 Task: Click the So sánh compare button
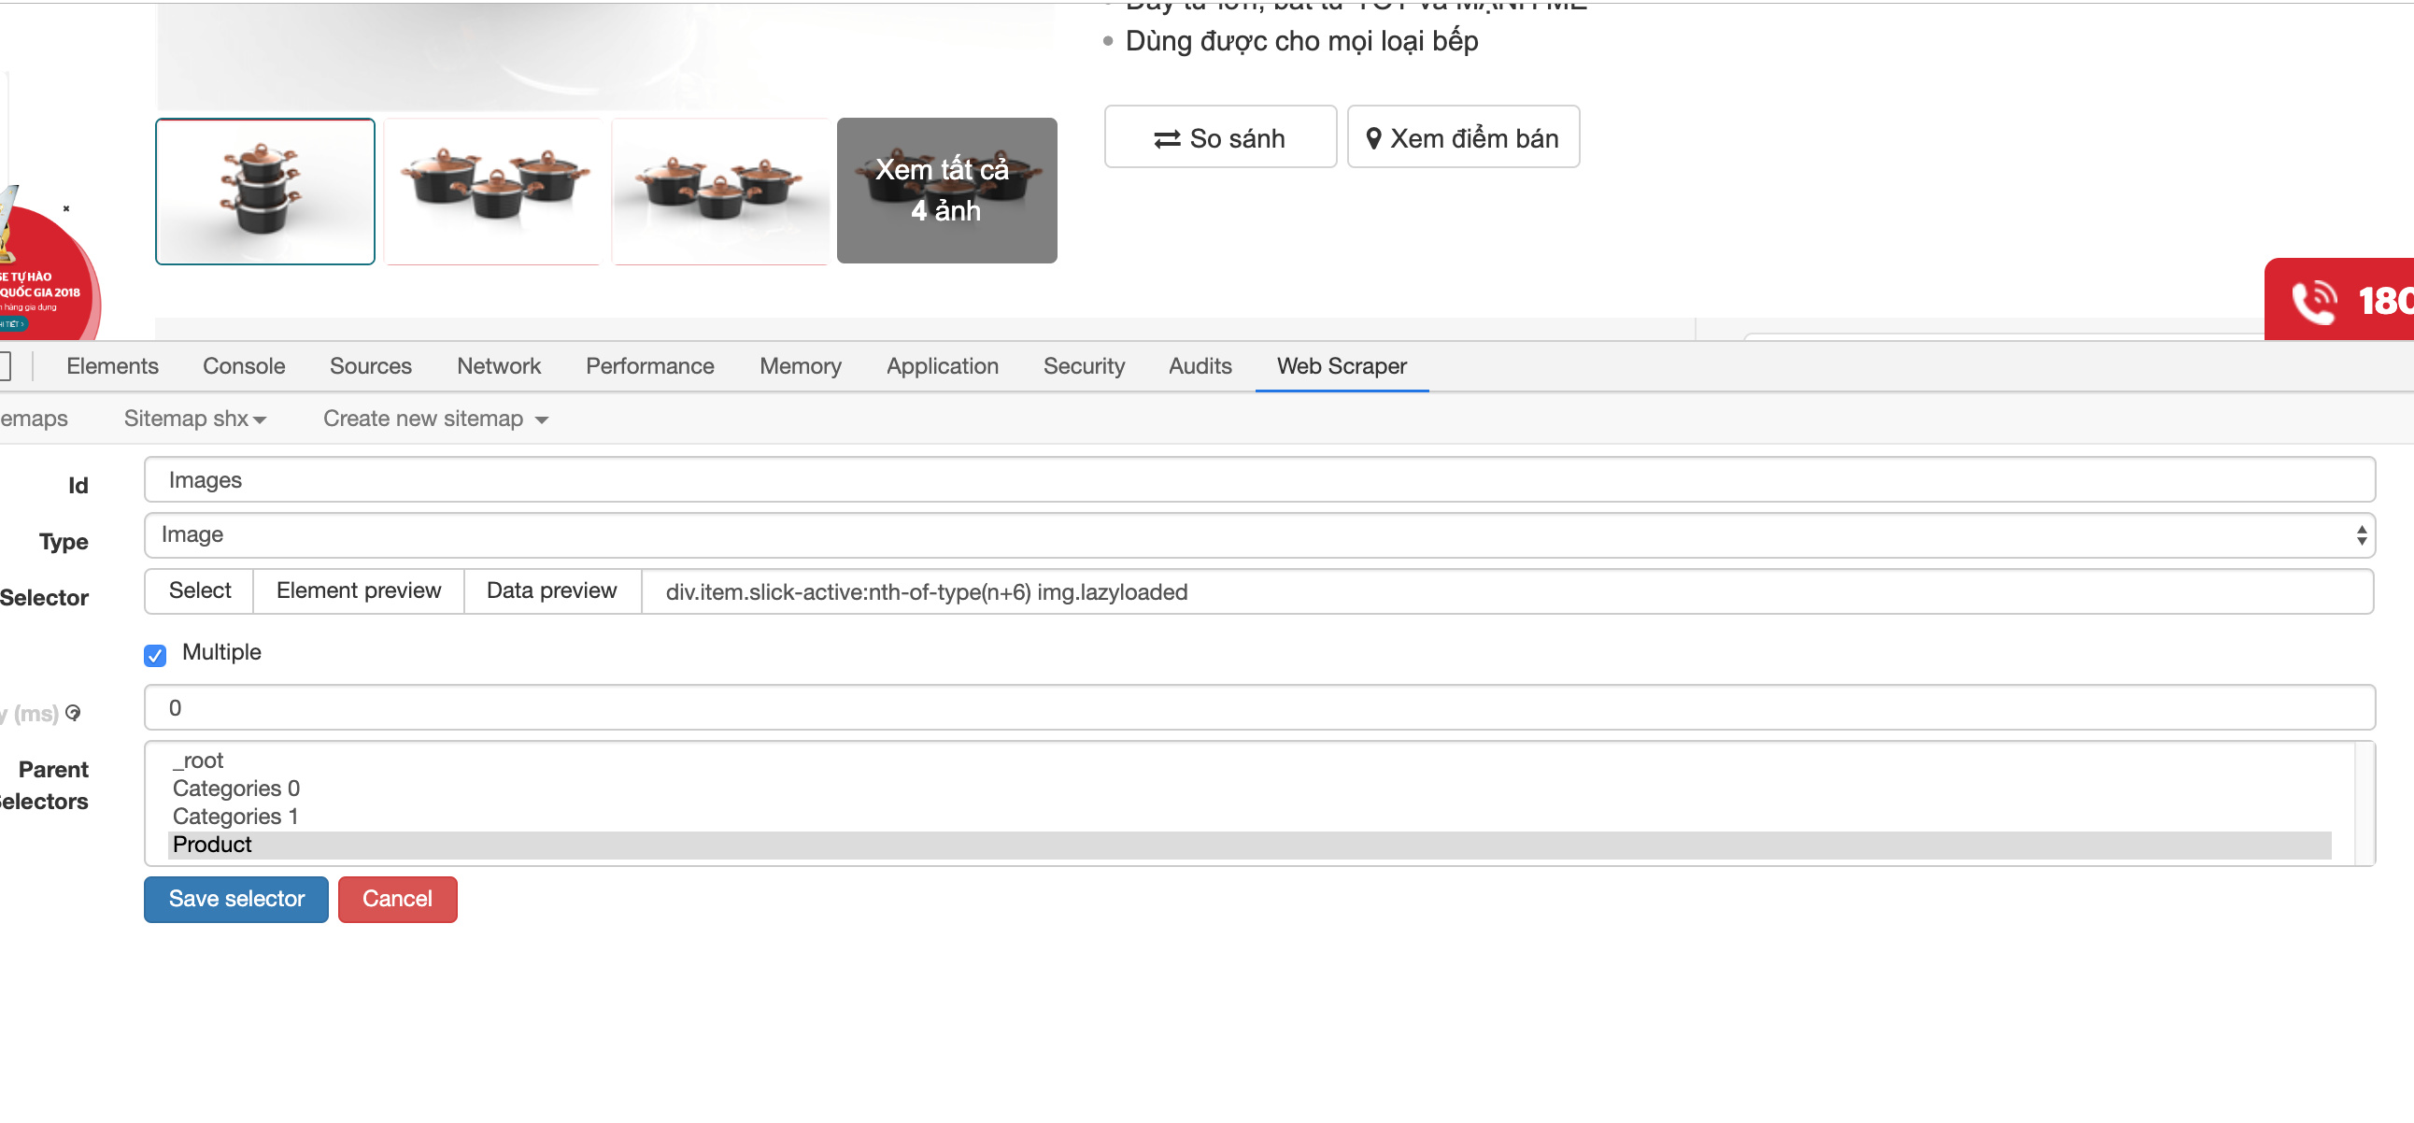click(1219, 137)
